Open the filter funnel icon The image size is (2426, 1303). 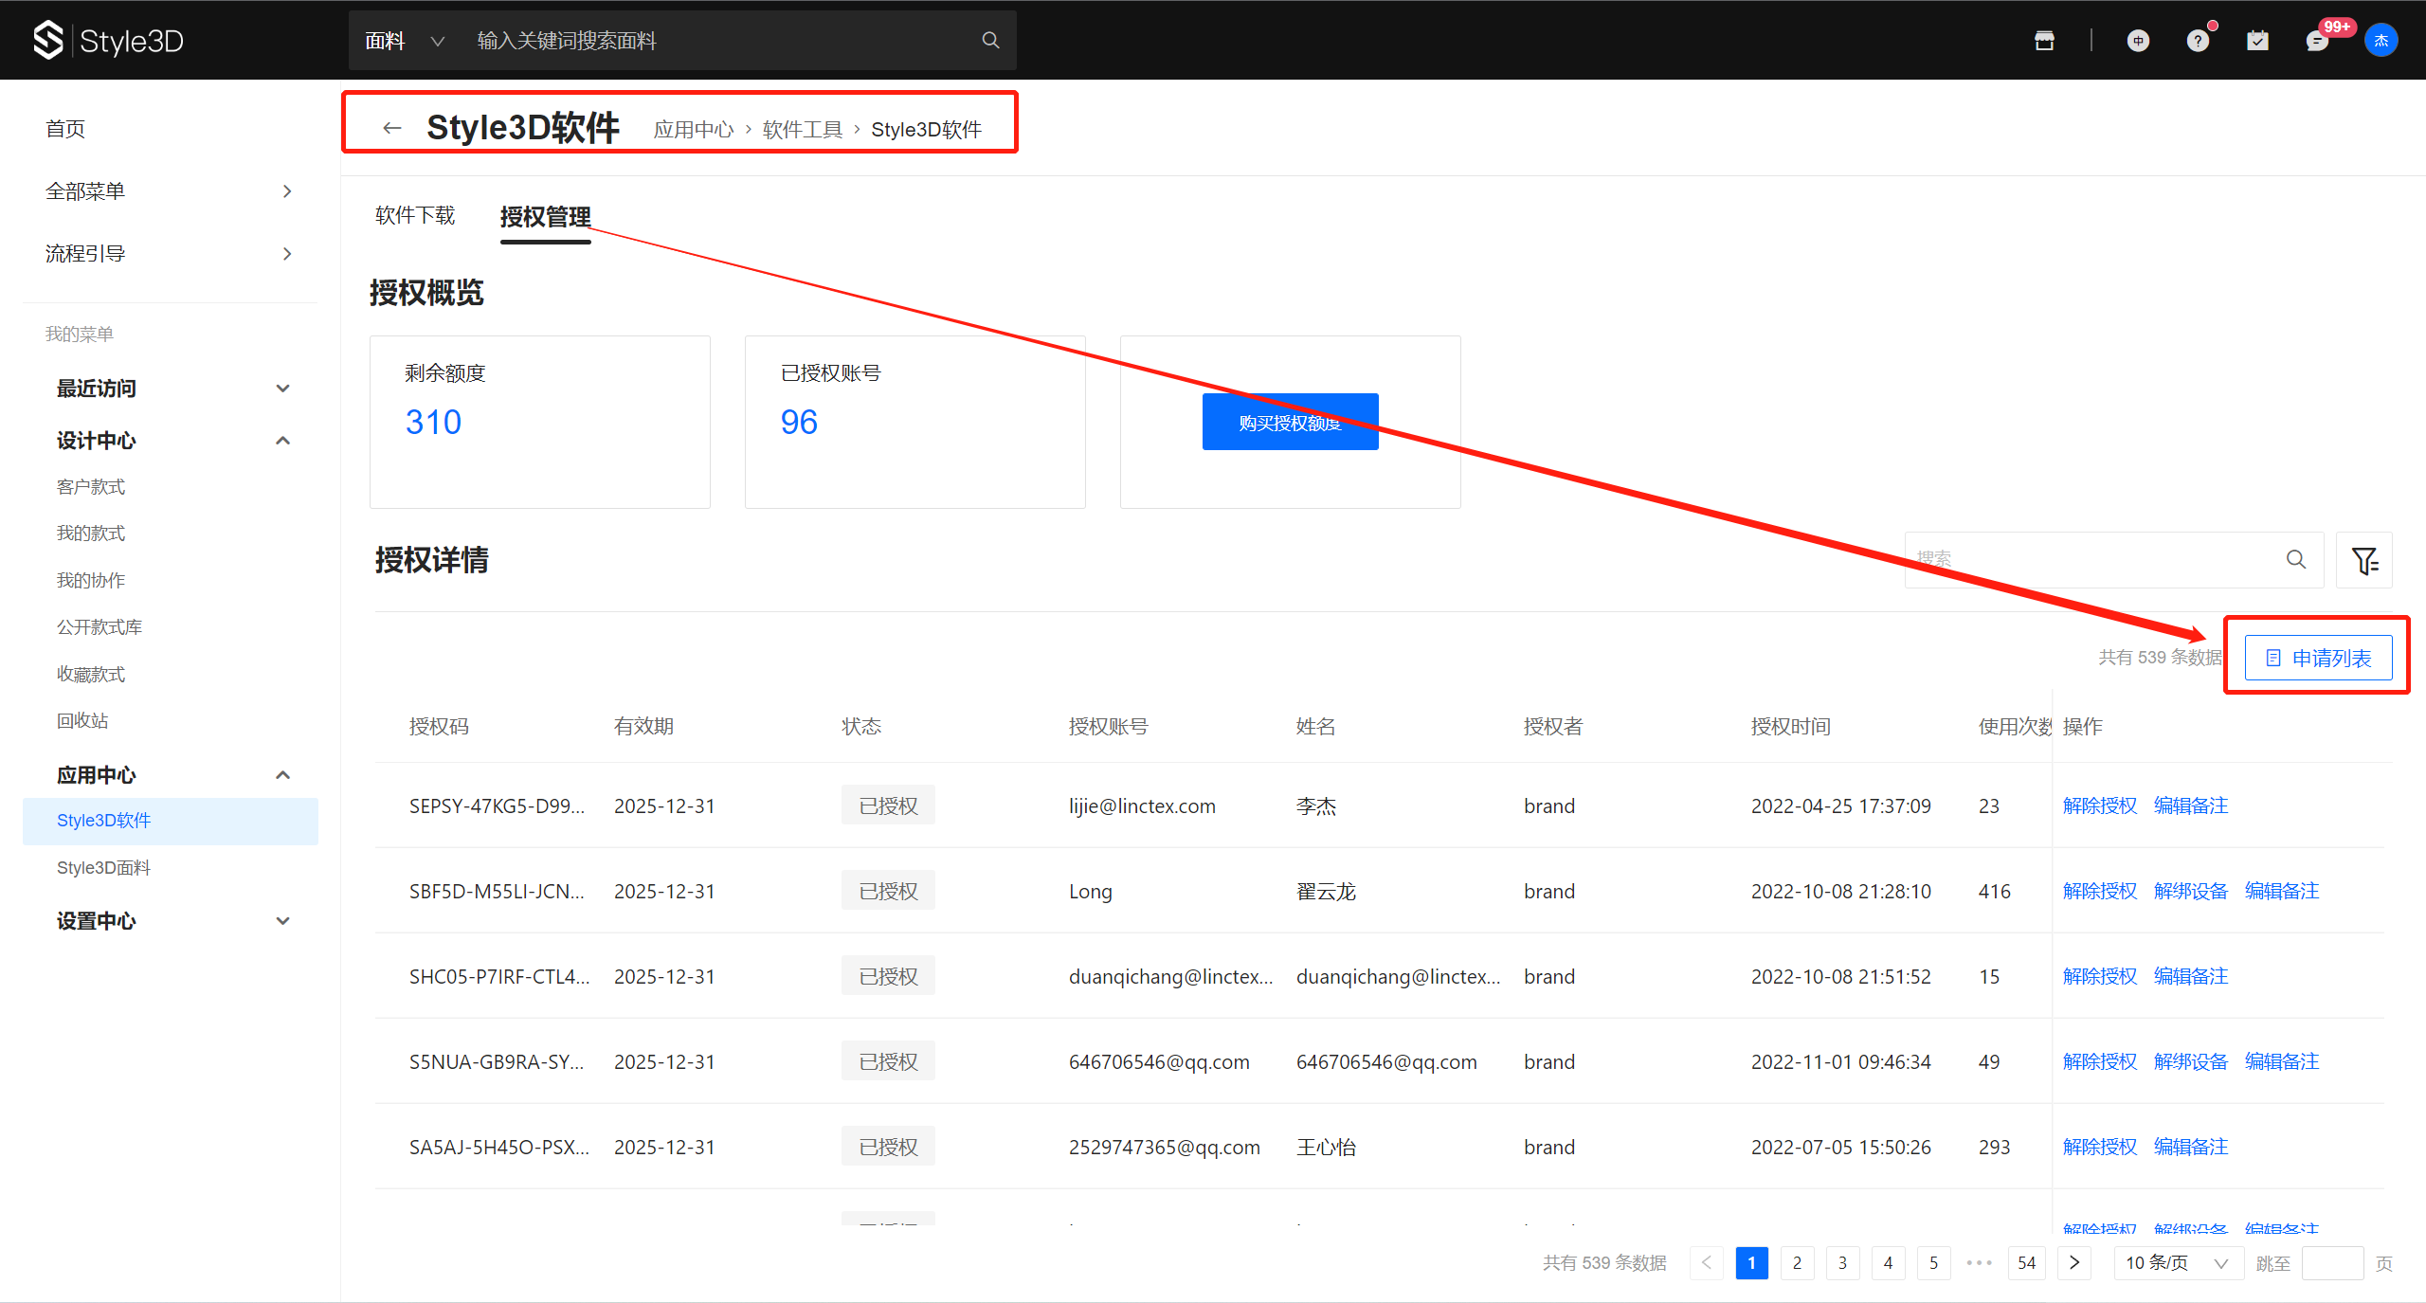[2364, 560]
